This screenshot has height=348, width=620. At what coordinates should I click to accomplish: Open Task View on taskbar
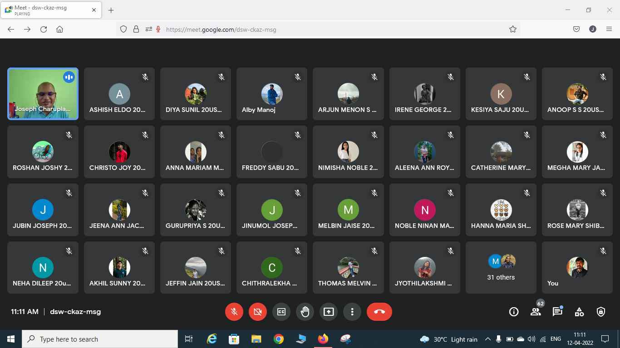(x=189, y=339)
